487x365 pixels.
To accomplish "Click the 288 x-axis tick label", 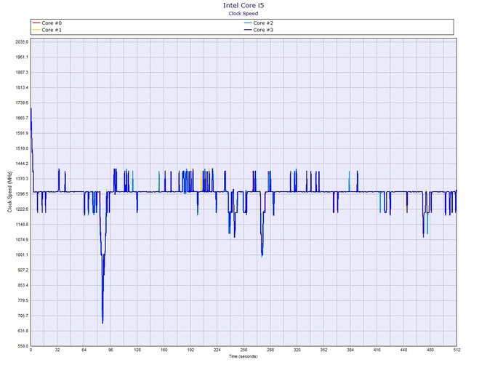I will (270, 350).
